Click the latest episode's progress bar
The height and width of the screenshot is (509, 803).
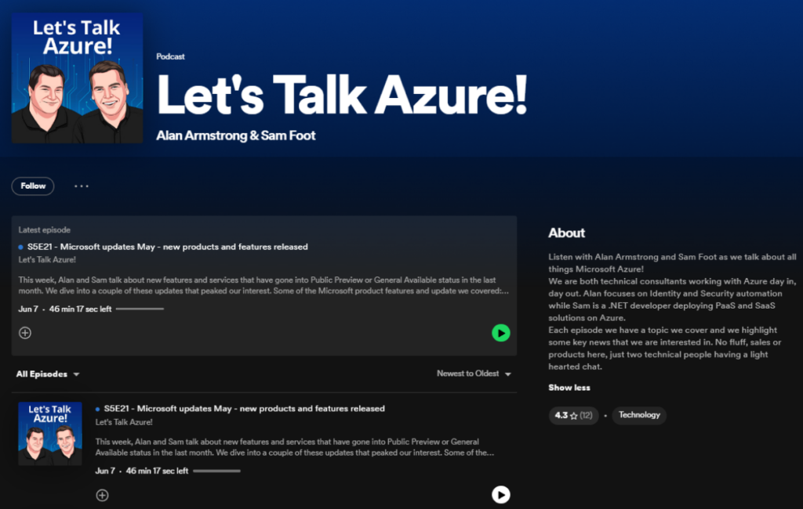[140, 309]
